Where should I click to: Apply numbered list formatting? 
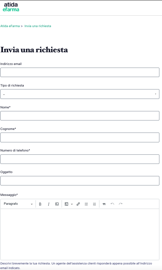(95, 204)
